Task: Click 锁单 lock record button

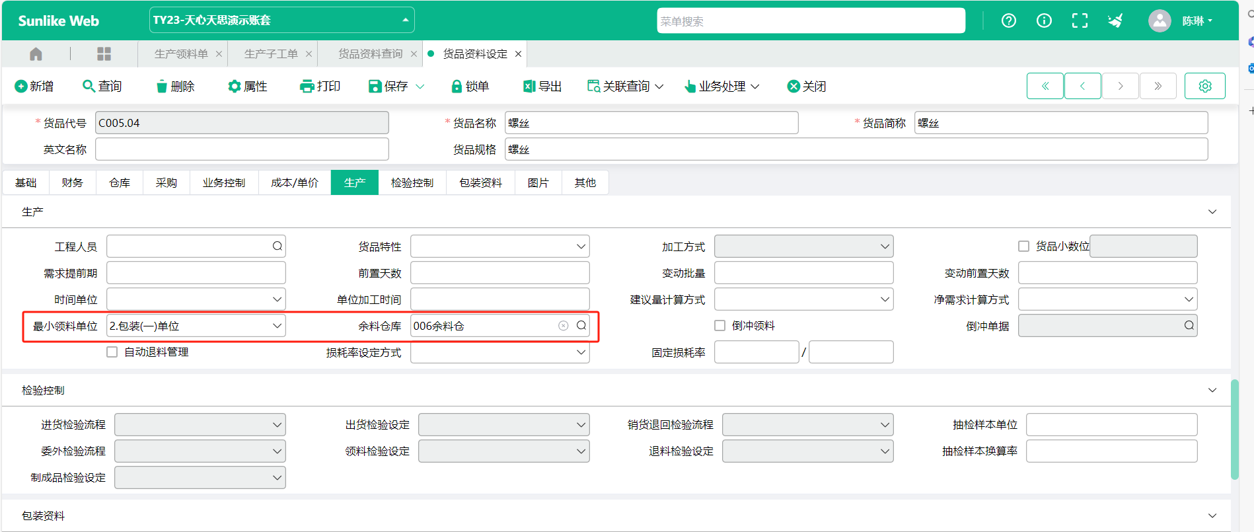Action: click(470, 86)
